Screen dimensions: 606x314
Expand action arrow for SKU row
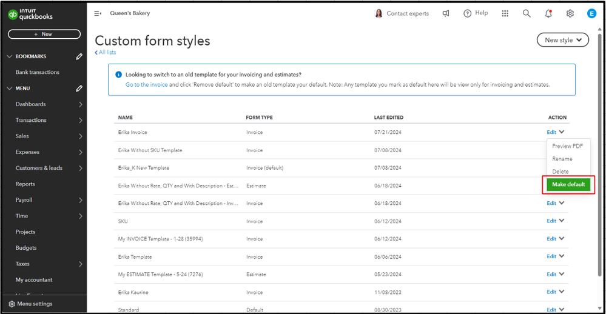(562, 221)
